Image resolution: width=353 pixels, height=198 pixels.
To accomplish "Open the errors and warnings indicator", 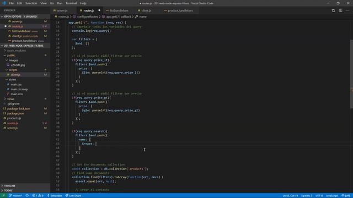I will coord(38,196).
